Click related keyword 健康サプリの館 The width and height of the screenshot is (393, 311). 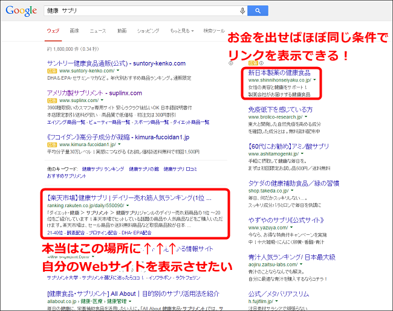[x=144, y=169]
